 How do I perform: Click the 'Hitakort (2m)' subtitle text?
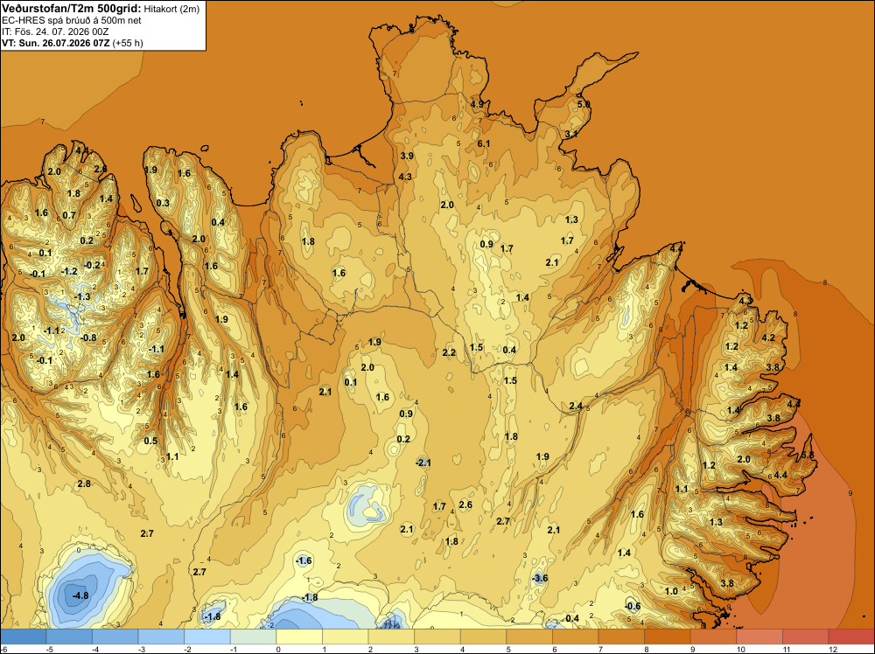tap(171, 9)
